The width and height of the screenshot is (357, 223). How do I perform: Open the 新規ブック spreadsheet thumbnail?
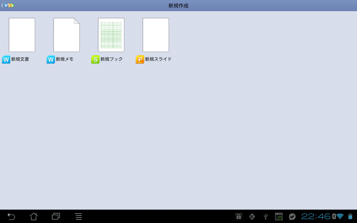pos(111,35)
